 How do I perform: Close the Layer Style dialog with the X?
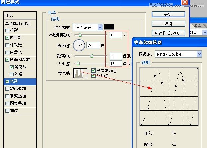(x=185, y=2)
